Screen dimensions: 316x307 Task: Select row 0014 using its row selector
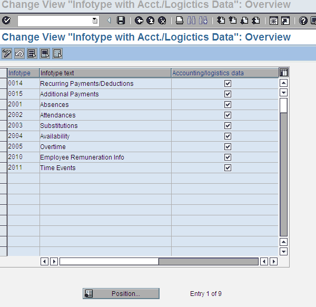click(x=4, y=83)
